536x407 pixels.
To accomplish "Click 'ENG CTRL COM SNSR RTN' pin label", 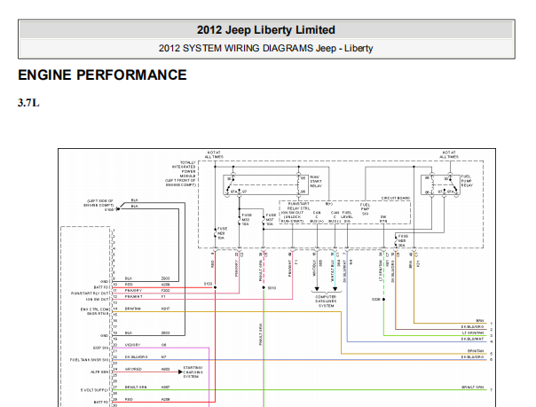I will [x=95, y=311].
